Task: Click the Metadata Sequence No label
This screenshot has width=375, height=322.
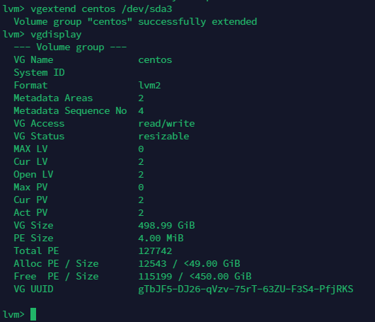Action: (70, 111)
